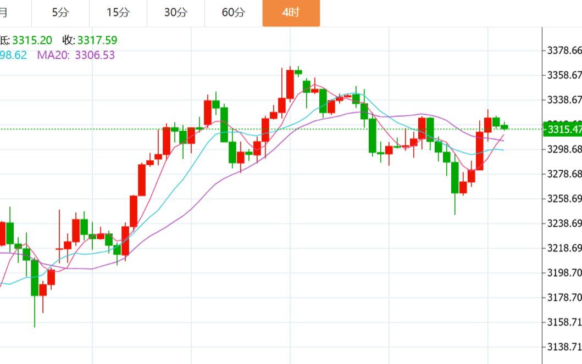Click the 3138.71 price axis label
This screenshot has width=582, height=364.
[x=564, y=347]
